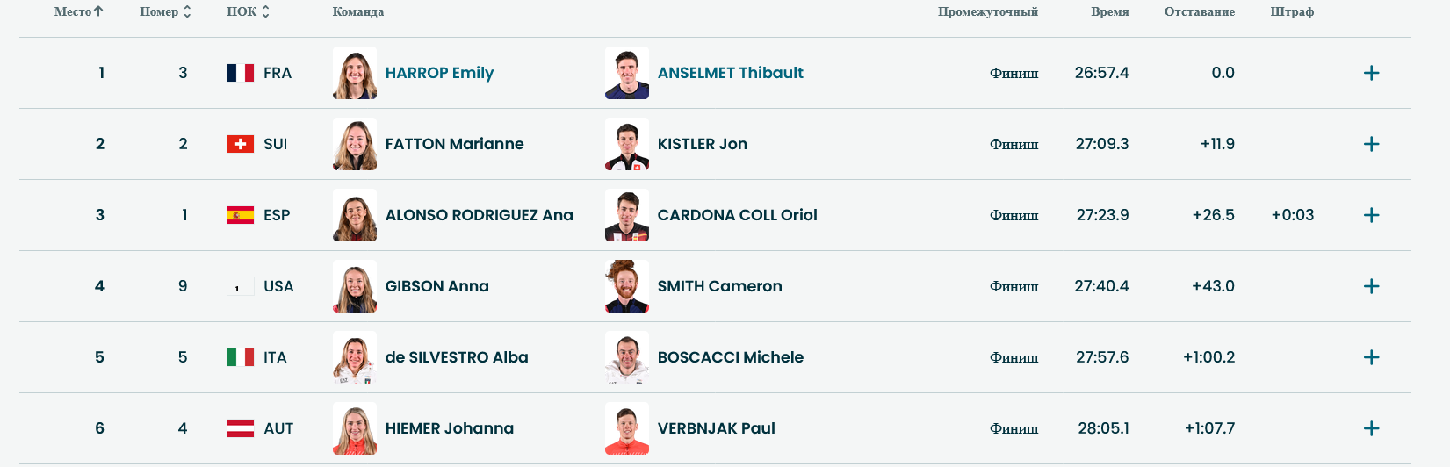Open ANSELMET Thibault athlete profile link
This screenshot has width=1450, height=467.
click(730, 73)
